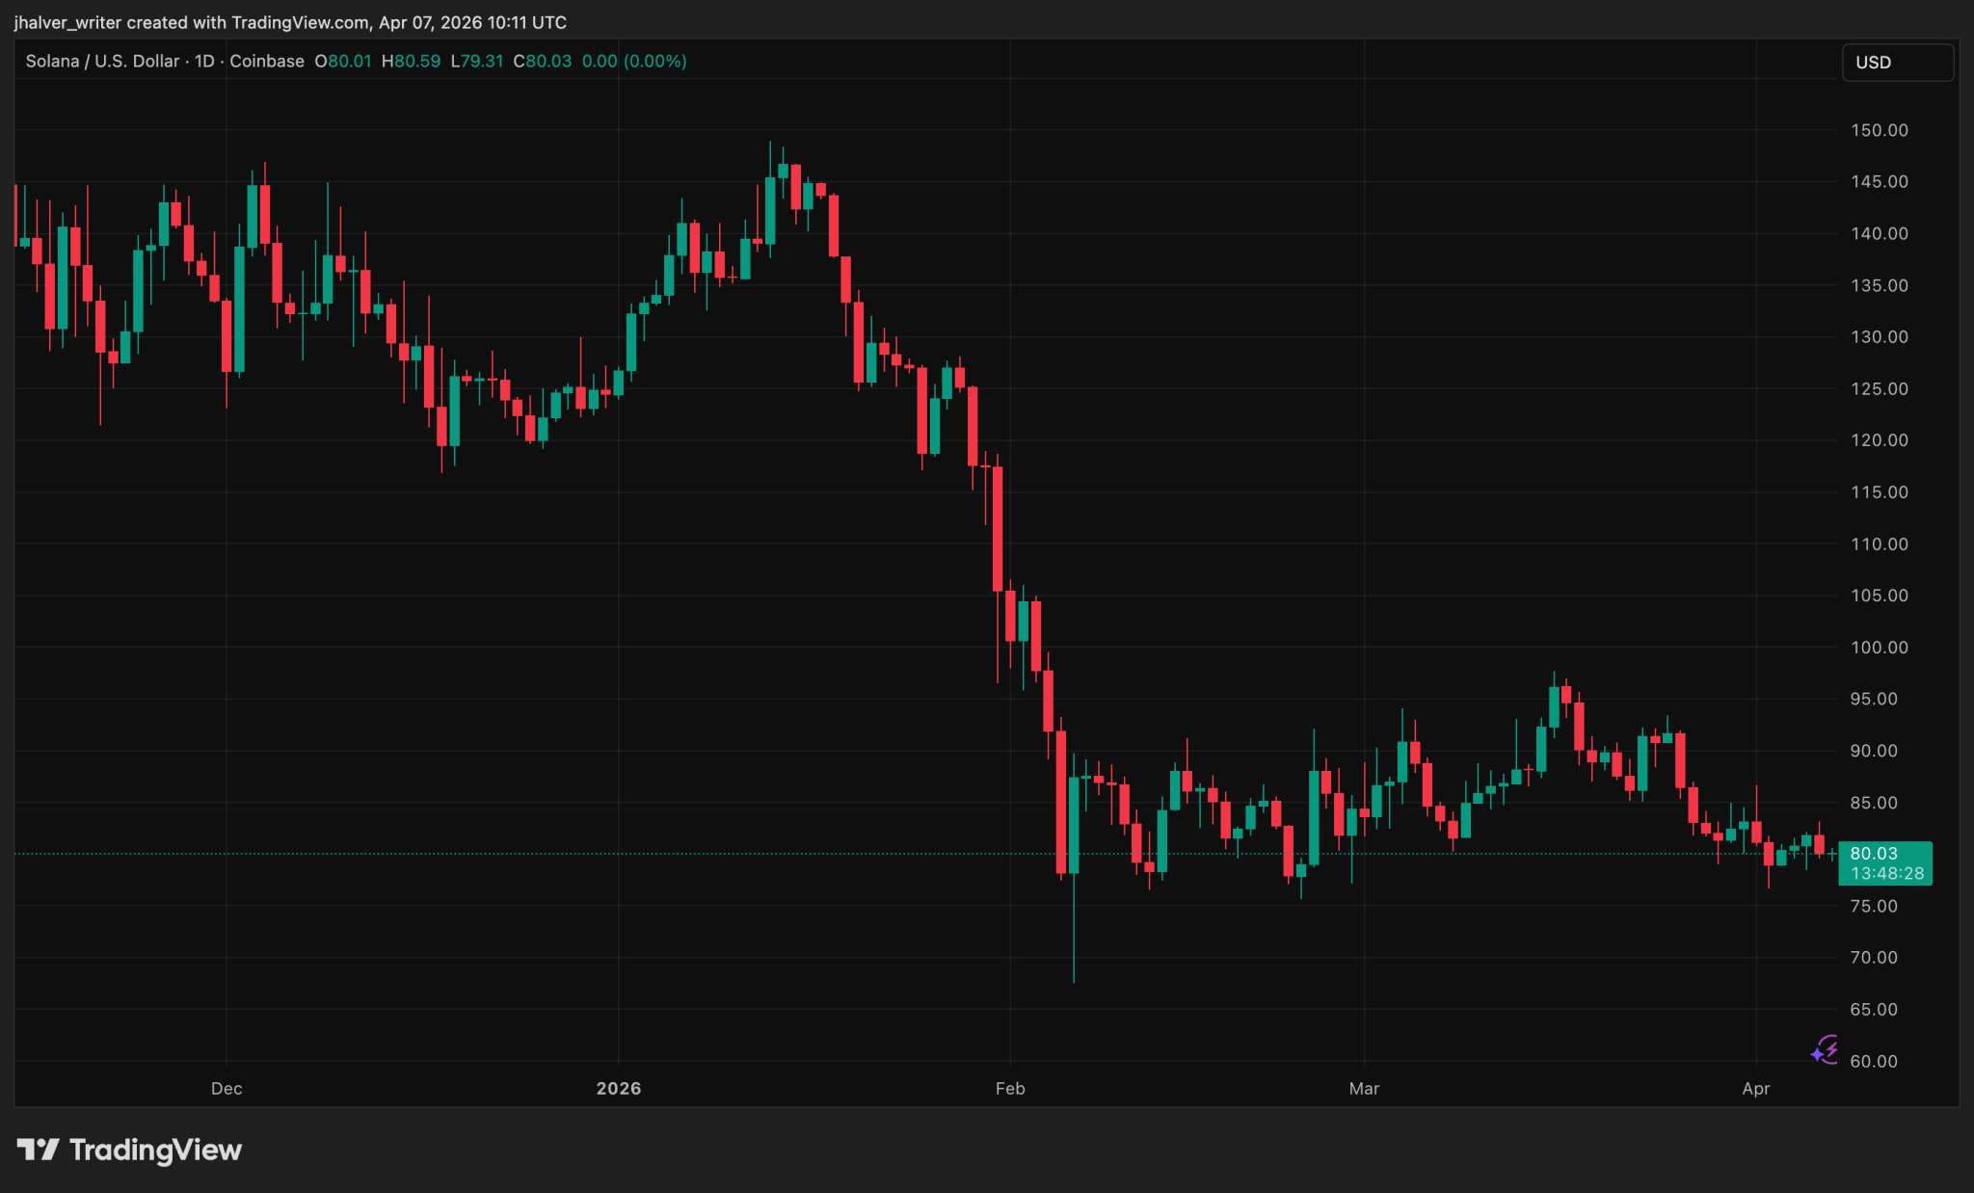
Task: Click the Mar label on time axis
Action: pyautogui.click(x=1364, y=1088)
